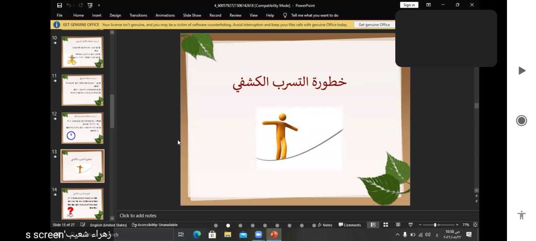Viewport: 536px width, 241px height.
Task: Switch to Slide Sorter view
Action: pos(385,225)
